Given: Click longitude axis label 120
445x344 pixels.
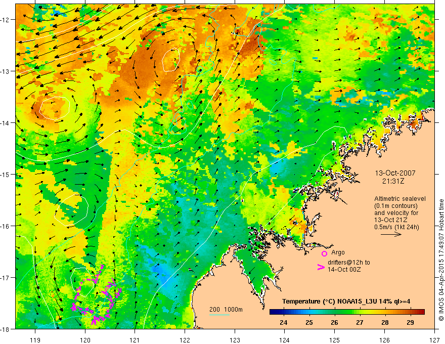Looking at the screenshot, I should (x=85, y=340).
